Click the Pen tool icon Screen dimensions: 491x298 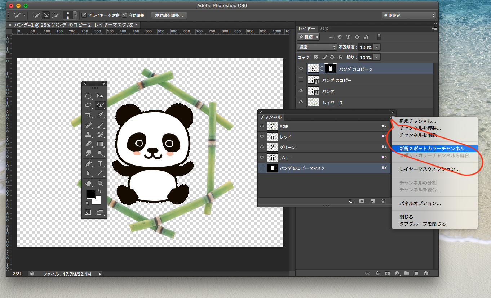tap(88, 164)
